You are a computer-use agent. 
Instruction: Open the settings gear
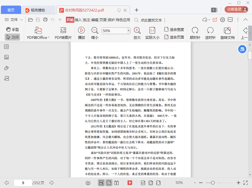click(223, 20)
